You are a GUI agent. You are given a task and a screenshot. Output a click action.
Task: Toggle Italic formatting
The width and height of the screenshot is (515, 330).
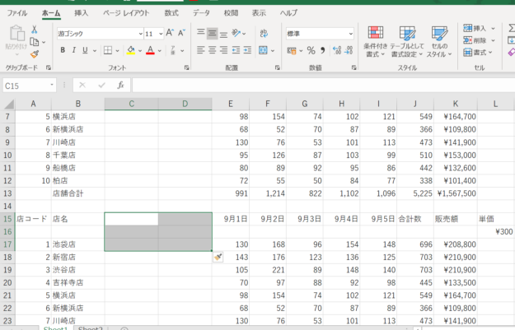(x=73, y=50)
